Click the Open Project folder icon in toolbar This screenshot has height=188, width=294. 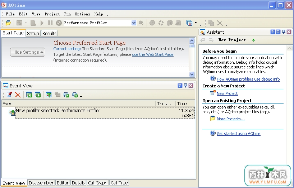8,23
